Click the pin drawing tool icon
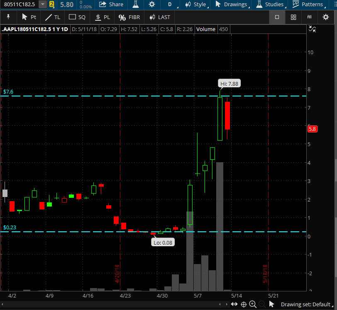This screenshot has height=310, width=337. pos(8,17)
